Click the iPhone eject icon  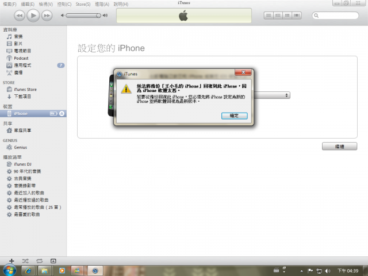point(62,114)
